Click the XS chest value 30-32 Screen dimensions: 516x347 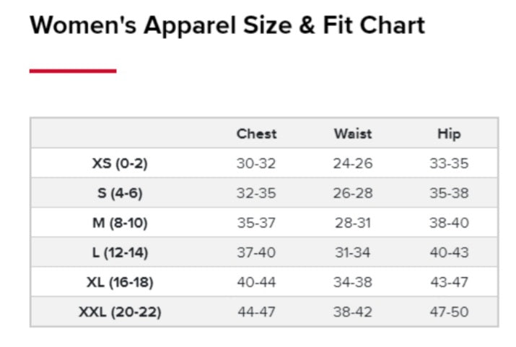pyautogui.click(x=256, y=164)
